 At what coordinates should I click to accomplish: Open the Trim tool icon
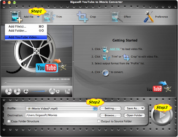[48, 17]
